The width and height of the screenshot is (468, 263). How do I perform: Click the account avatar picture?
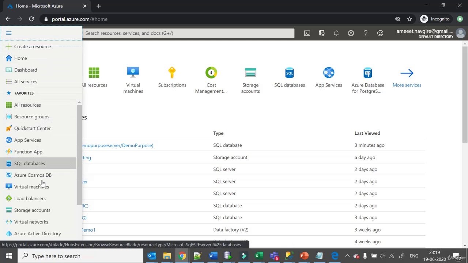461,33
